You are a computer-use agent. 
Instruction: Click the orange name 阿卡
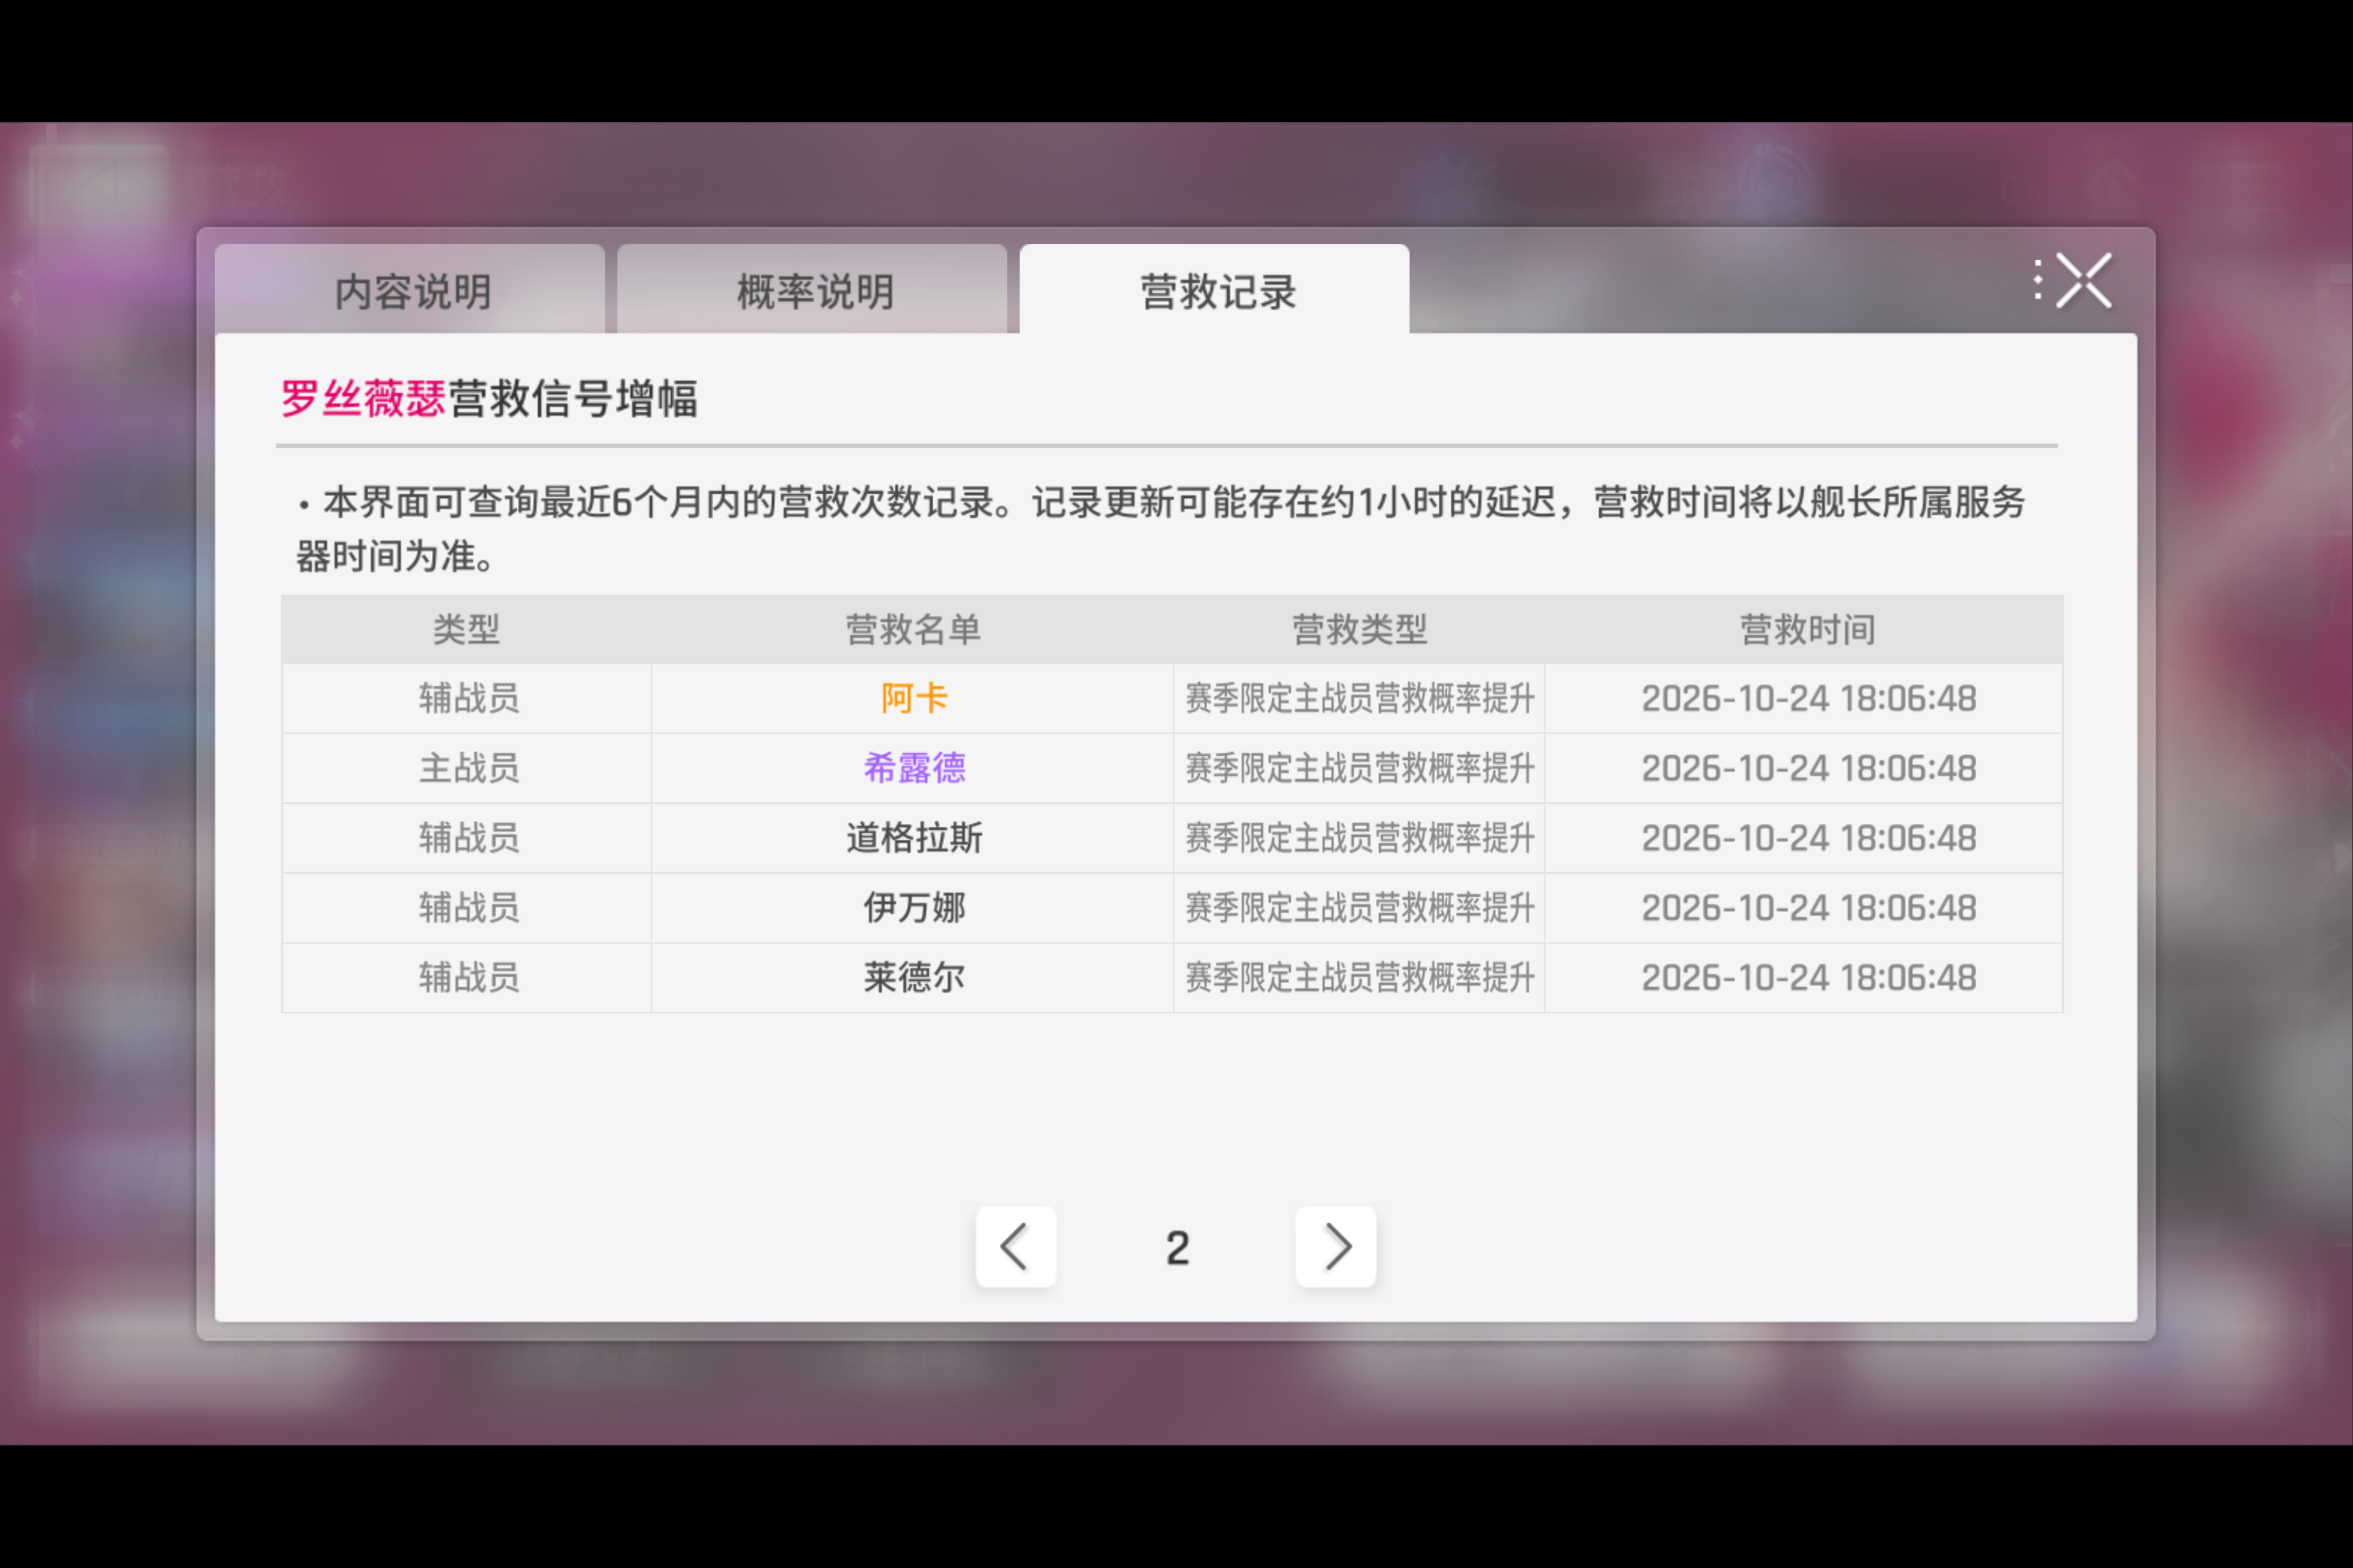click(914, 698)
